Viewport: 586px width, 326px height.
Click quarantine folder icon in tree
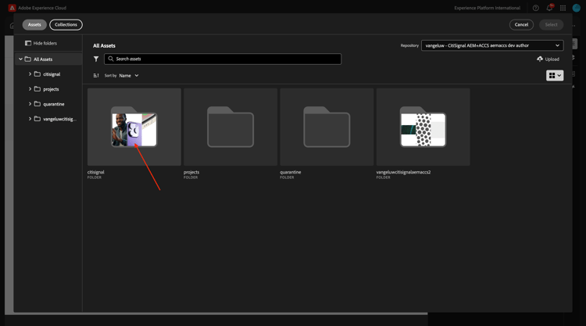pos(38,104)
